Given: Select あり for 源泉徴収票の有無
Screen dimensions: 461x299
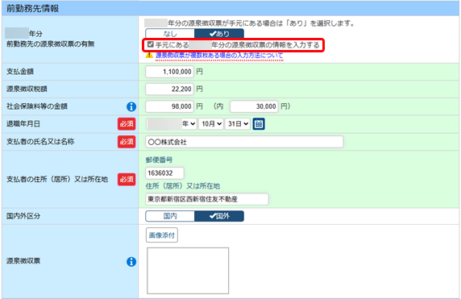Looking at the screenshot, I should [219, 34].
